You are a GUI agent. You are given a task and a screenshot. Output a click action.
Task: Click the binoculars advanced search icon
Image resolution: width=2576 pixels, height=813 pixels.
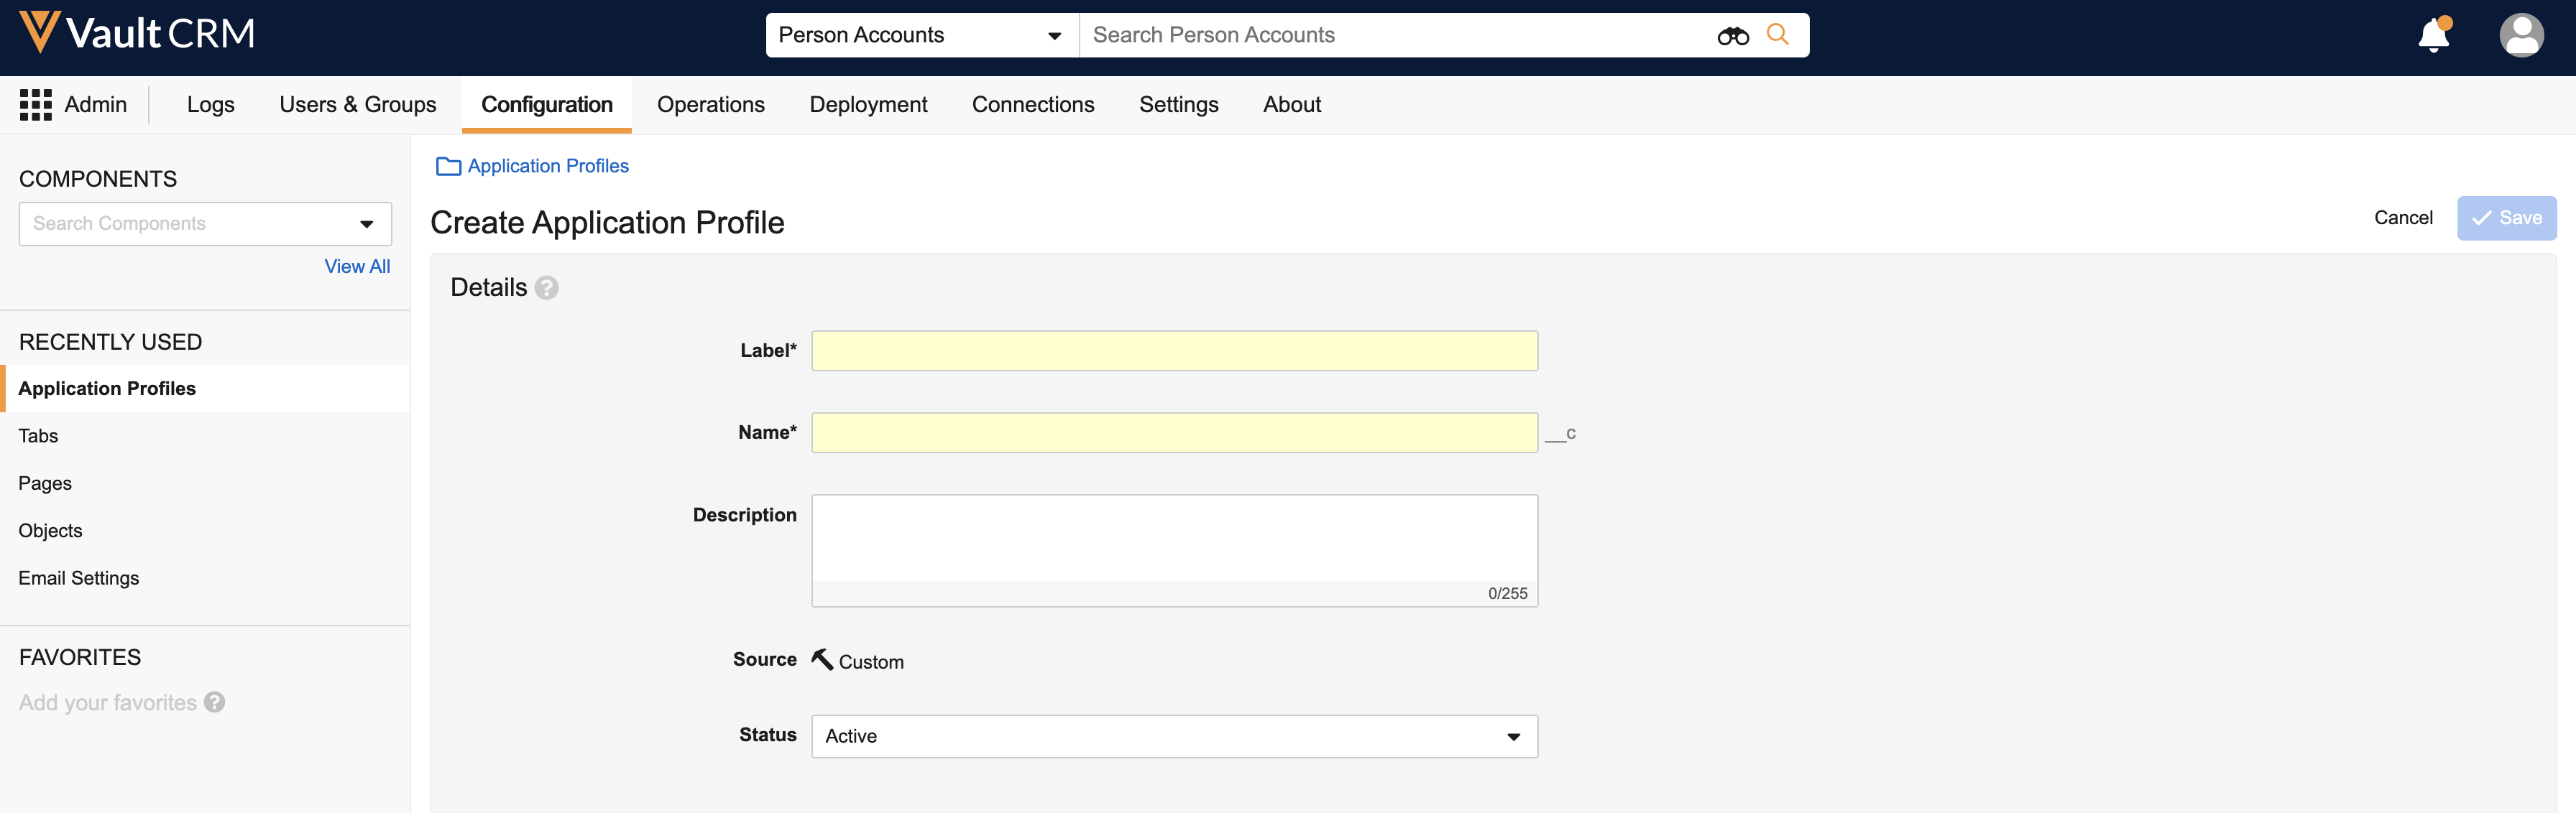[1732, 36]
